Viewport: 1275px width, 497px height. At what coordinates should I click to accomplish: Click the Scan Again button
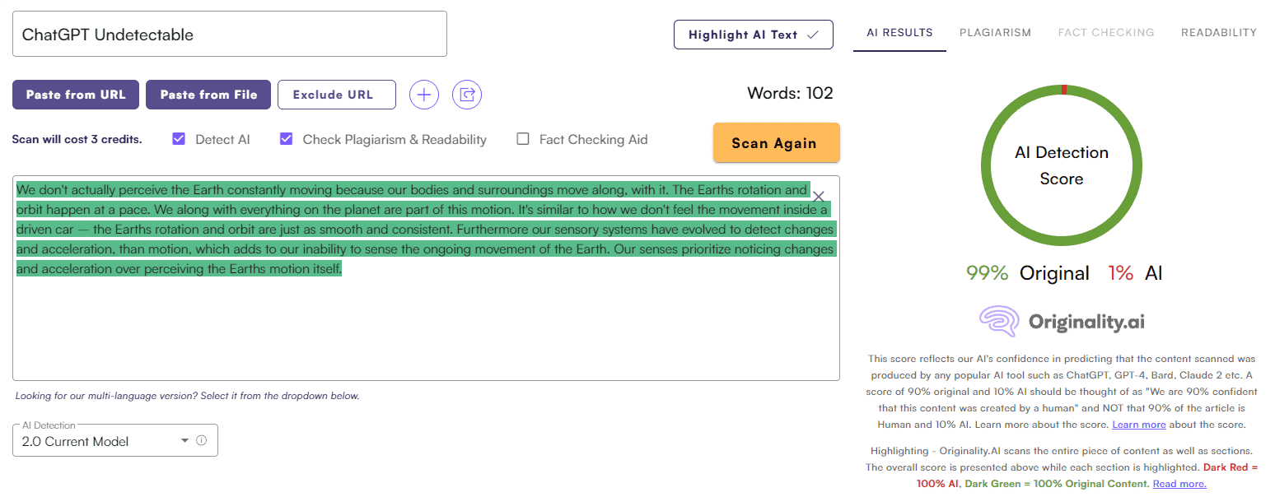click(777, 143)
